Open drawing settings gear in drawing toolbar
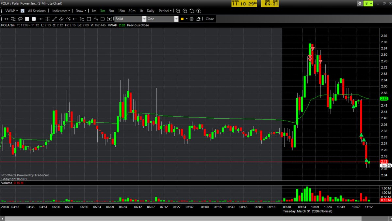This screenshot has height=221, width=392. 191,19
